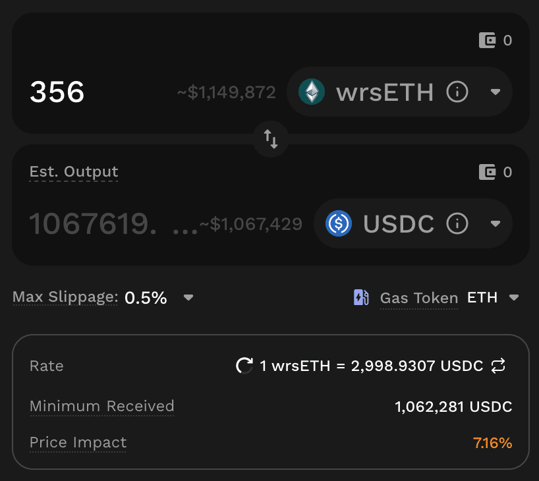The height and width of the screenshot is (481, 539).
Task: Click the Price Impact label
Action: coord(78,443)
